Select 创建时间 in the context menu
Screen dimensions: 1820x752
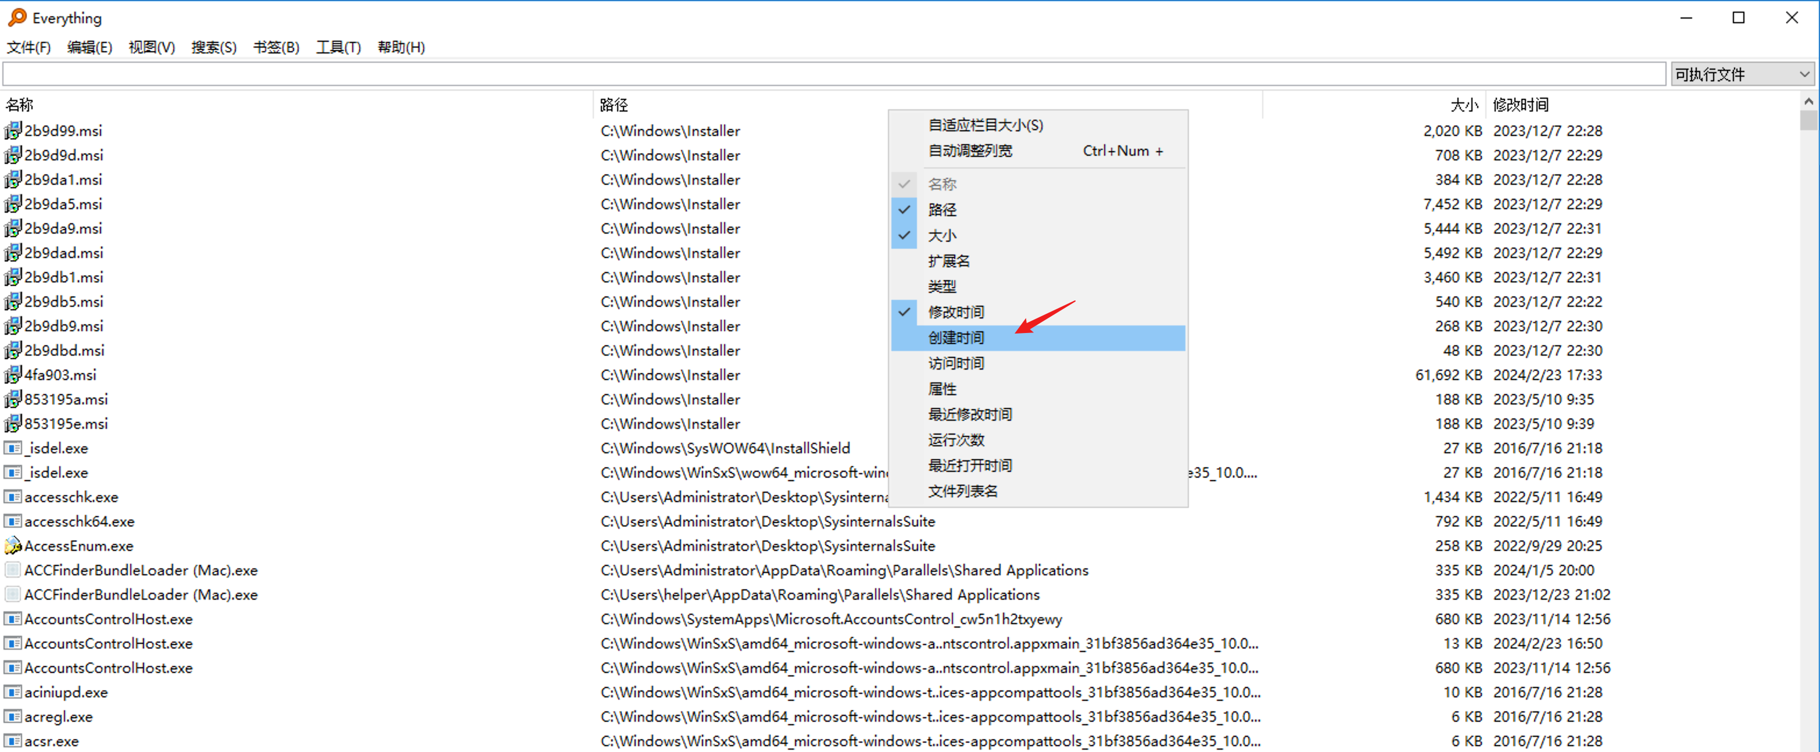coord(955,338)
